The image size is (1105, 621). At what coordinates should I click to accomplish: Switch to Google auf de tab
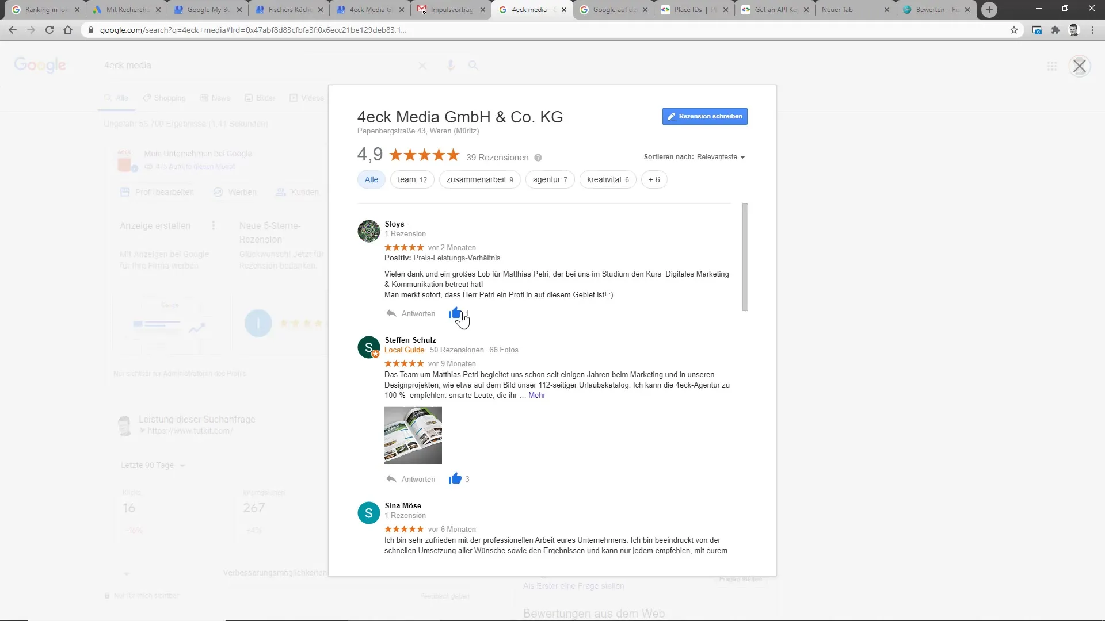point(614,10)
